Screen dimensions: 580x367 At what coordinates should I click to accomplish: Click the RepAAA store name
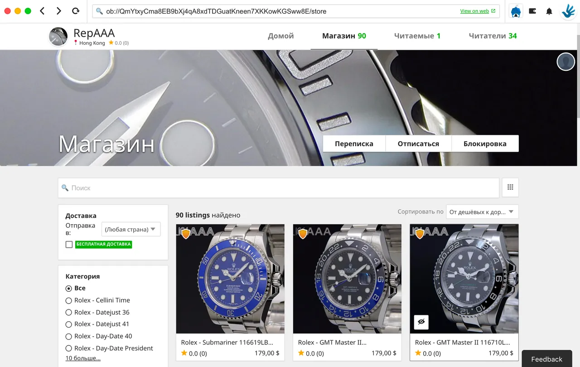94,33
